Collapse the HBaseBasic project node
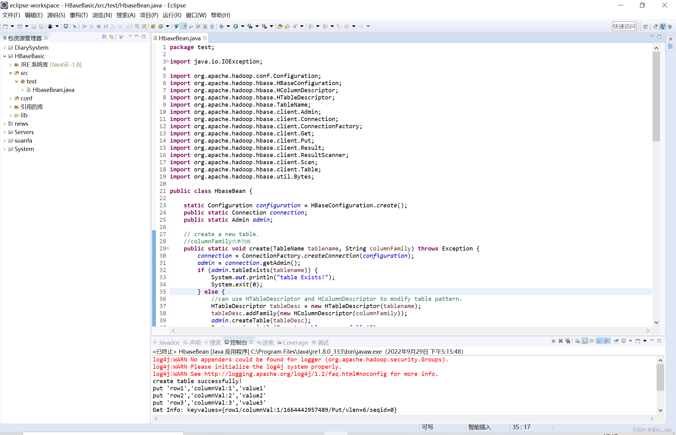 [x=4, y=56]
